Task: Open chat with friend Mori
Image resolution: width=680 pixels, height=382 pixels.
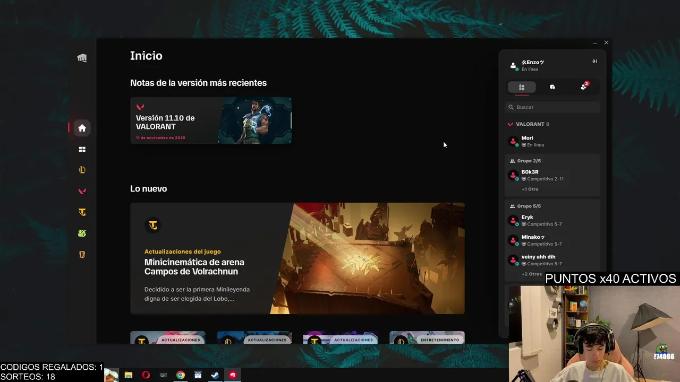Action: coord(552,141)
